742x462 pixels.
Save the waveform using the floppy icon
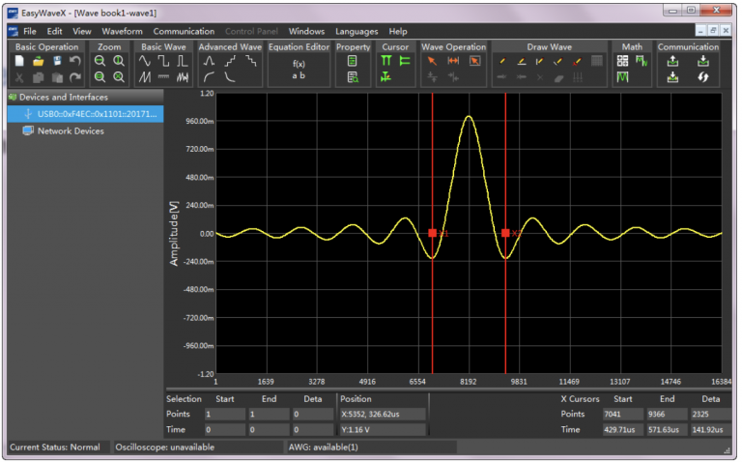click(x=57, y=61)
